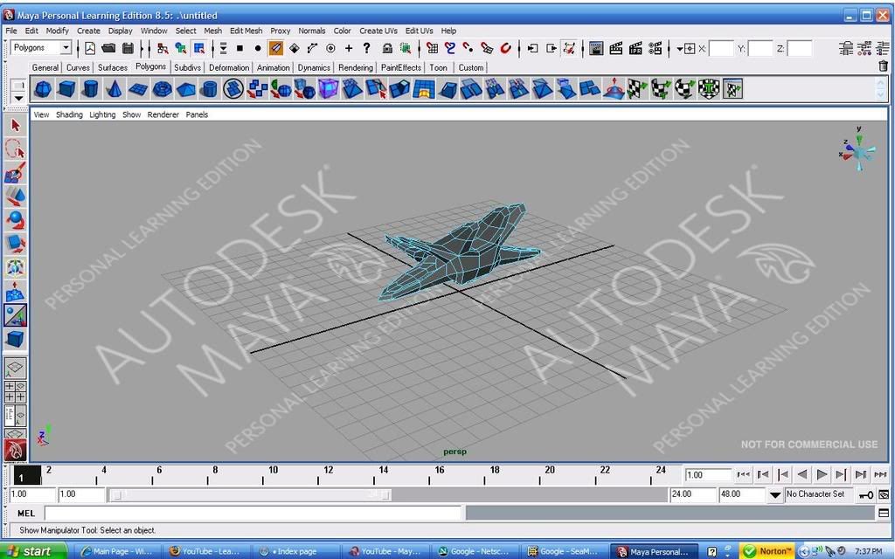Toggle the auto keyframe key button
Screen dimensions: 895x559
[866, 494]
